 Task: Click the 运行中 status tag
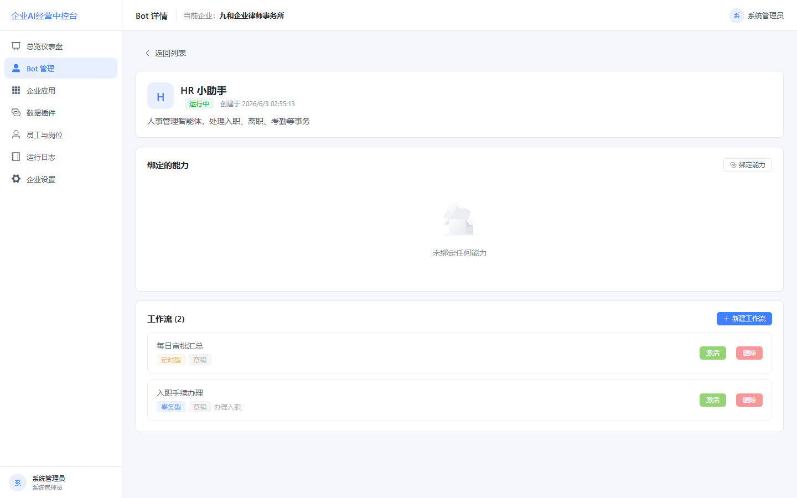(x=199, y=103)
